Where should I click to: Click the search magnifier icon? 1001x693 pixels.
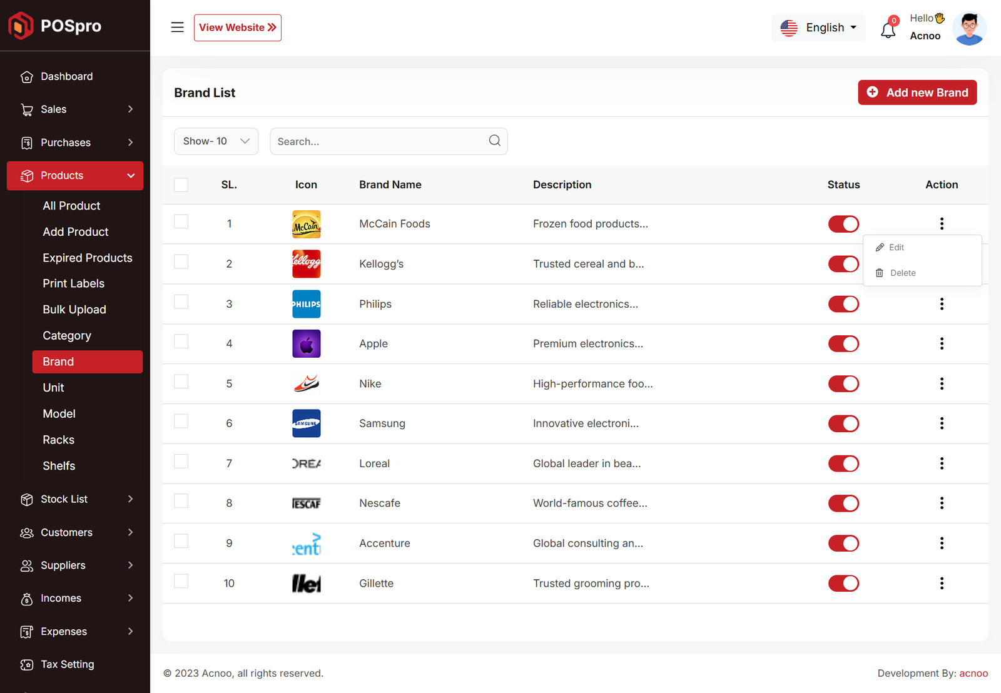(494, 141)
